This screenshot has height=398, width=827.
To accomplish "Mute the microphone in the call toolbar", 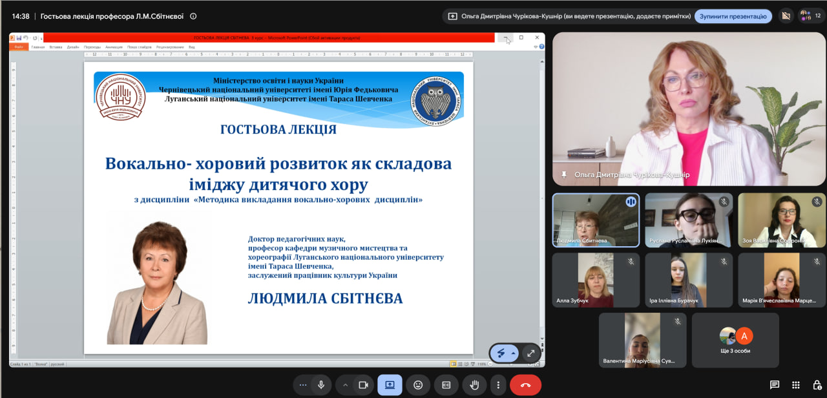I will 320,385.
